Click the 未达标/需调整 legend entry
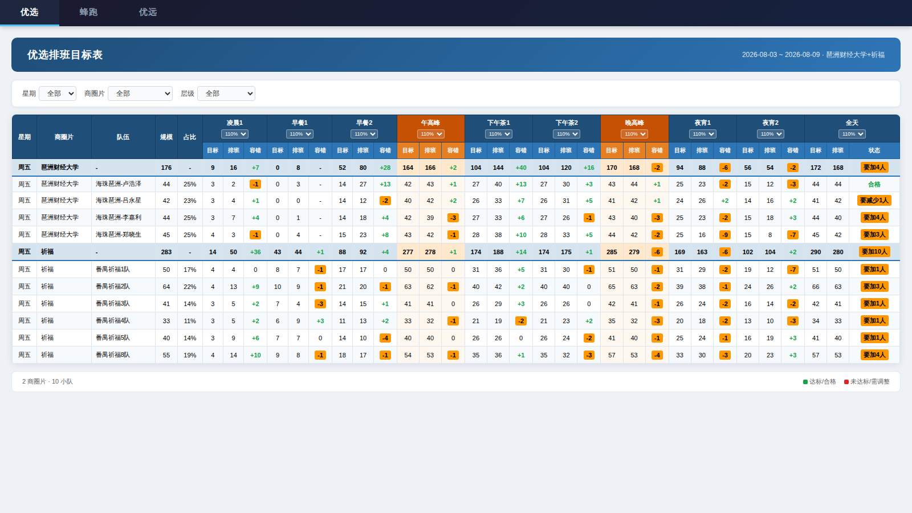This screenshot has width=912, height=513. point(867,382)
